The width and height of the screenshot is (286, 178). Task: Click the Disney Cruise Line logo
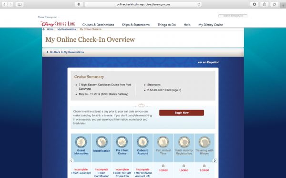tap(58, 24)
